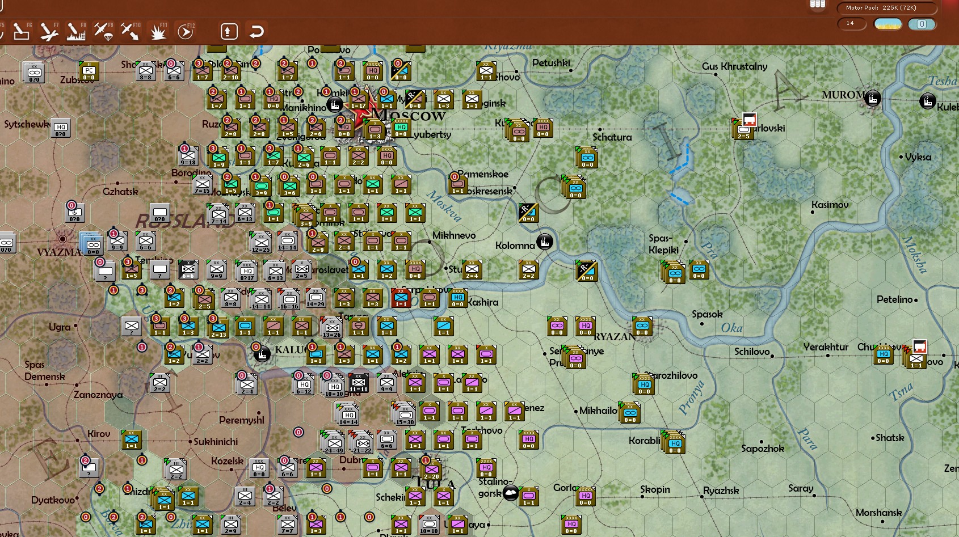Screen dimensions: 959x537
Task: Select the 12=25 German stack
Action: [260, 243]
